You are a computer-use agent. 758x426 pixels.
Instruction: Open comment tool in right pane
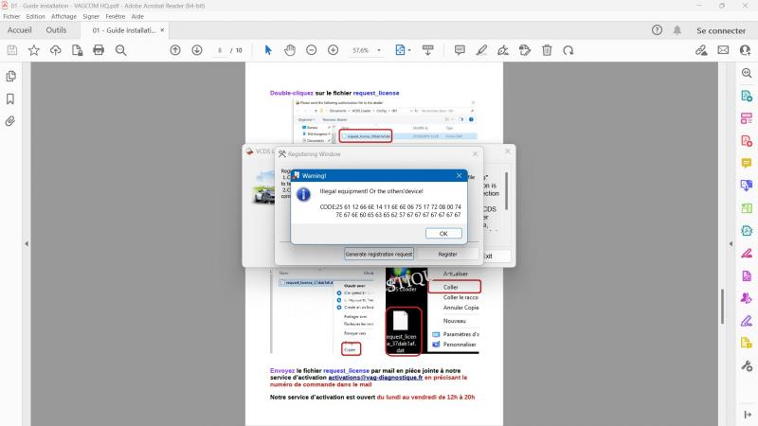(747, 163)
